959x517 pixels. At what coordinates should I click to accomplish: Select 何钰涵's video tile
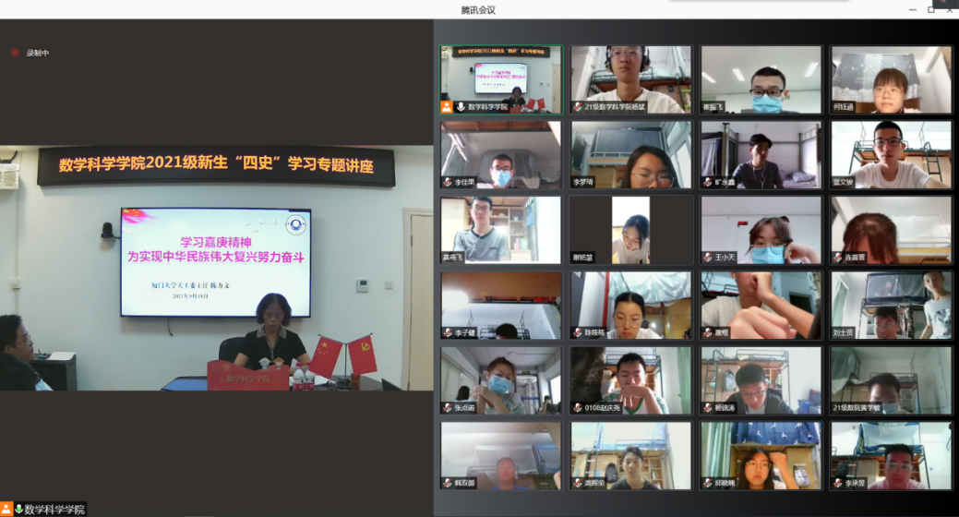891,78
